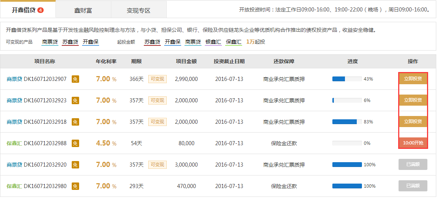Open the 变现专区 tab
This screenshot has width=437, height=198.
pos(139,10)
